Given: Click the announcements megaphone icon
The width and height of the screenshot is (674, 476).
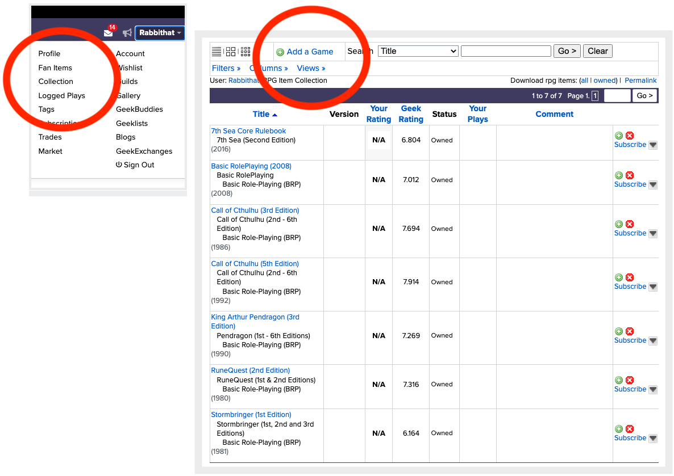Looking at the screenshot, I should [x=127, y=33].
